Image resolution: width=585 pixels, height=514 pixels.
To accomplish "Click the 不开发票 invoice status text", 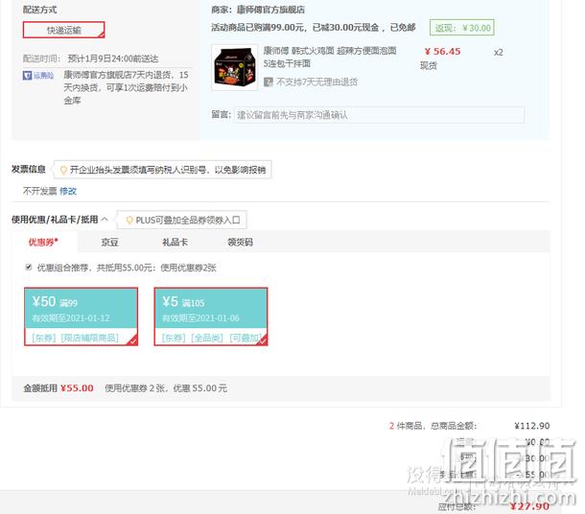I will tap(40, 192).
